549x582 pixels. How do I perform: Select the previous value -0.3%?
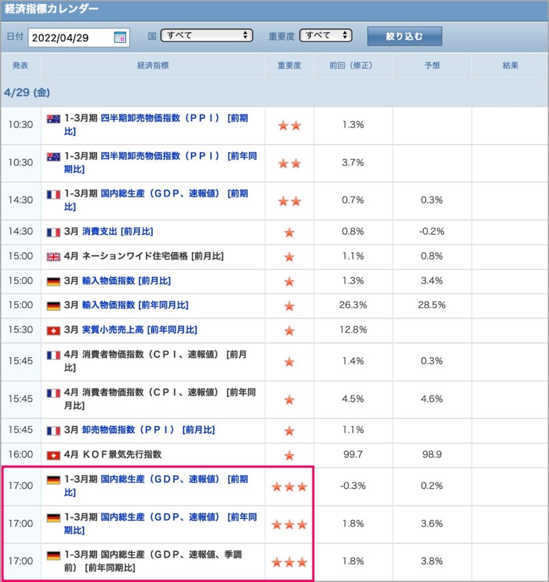click(353, 486)
